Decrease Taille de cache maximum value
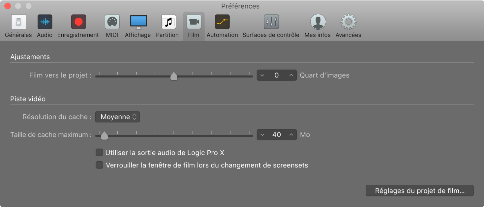484x207 pixels. coord(262,134)
